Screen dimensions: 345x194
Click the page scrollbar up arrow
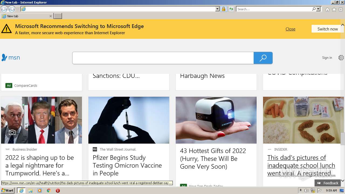[343, 25]
